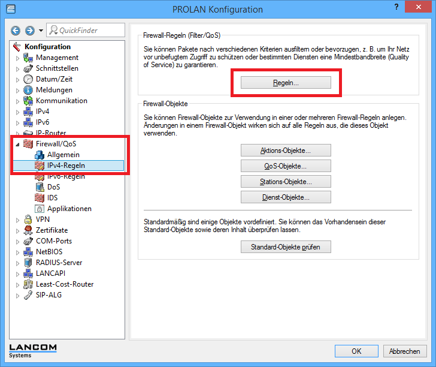This screenshot has height=367, width=436.
Task: Expand the VPN tree node
Action: [x=17, y=220]
